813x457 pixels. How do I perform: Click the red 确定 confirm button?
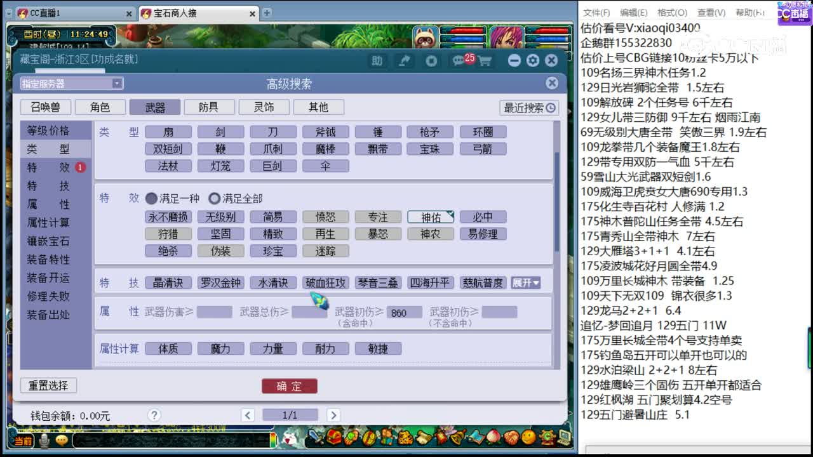pos(290,386)
